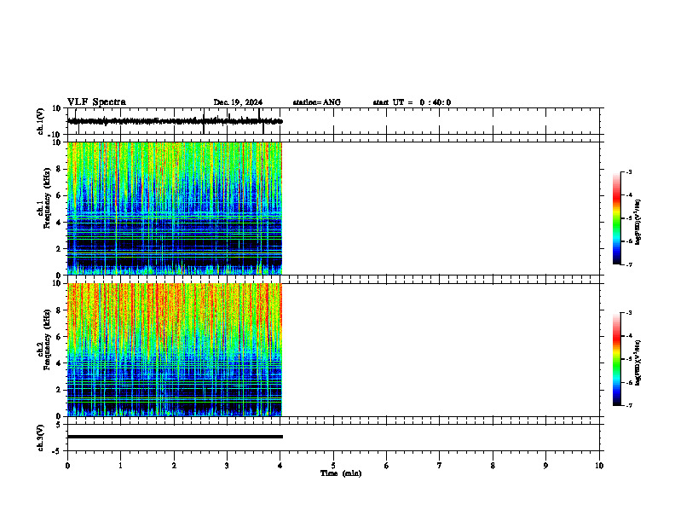
Task: Click the ch.1 spectrogram color bar
Action: [x=617, y=218]
